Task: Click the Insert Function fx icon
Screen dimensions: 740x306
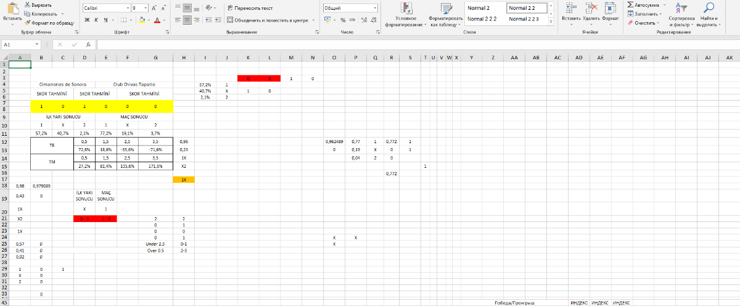Action: tap(88, 44)
